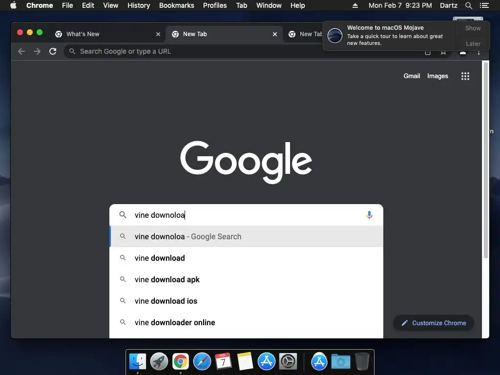Launch Safari from the Dock
Screen dimensions: 500x375
(x=202, y=362)
